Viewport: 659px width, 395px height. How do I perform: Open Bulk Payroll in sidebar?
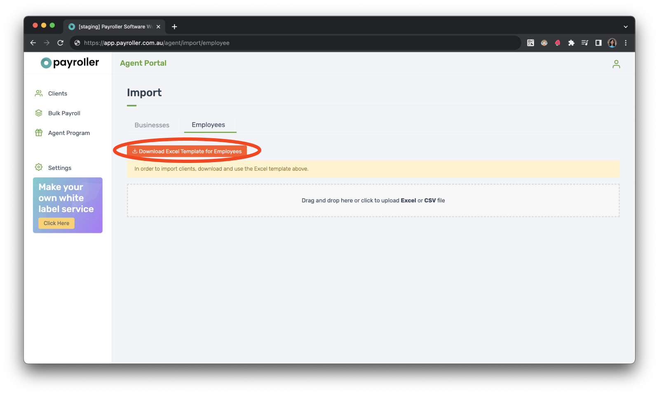click(x=64, y=113)
